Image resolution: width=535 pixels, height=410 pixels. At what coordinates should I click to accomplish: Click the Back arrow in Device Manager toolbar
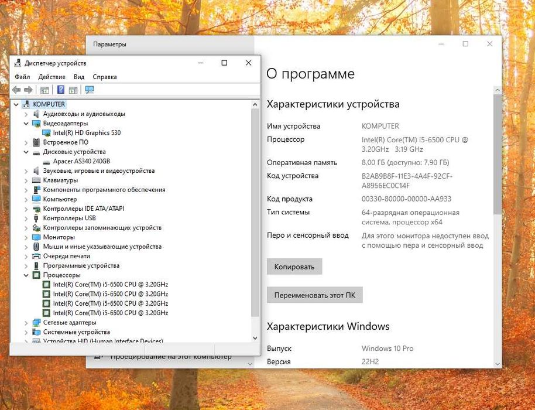[16, 90]
